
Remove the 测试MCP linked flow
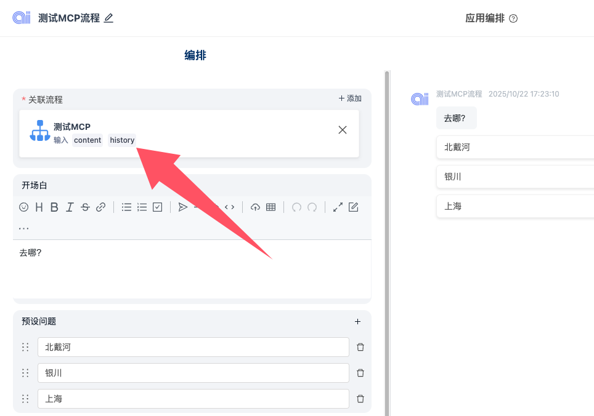click(343, 130)
